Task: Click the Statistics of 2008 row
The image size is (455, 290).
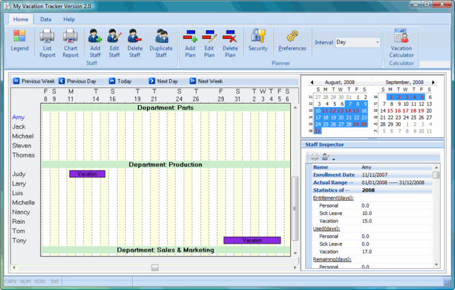Action: pos(372,190)
